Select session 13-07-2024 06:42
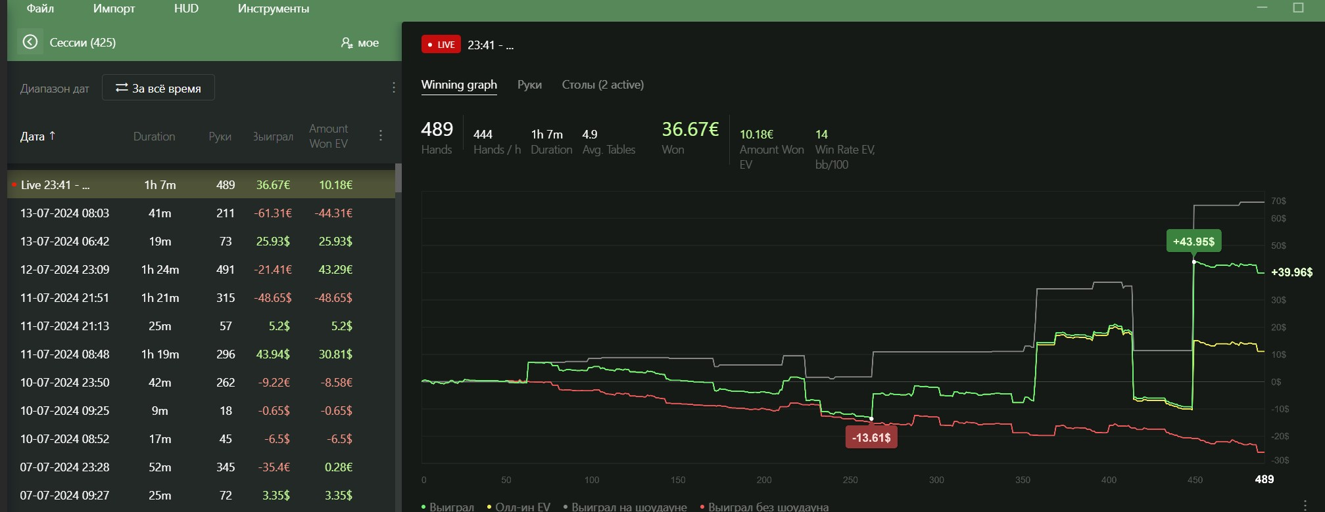Screen dimensions: 1325x512 pos(201,241)
